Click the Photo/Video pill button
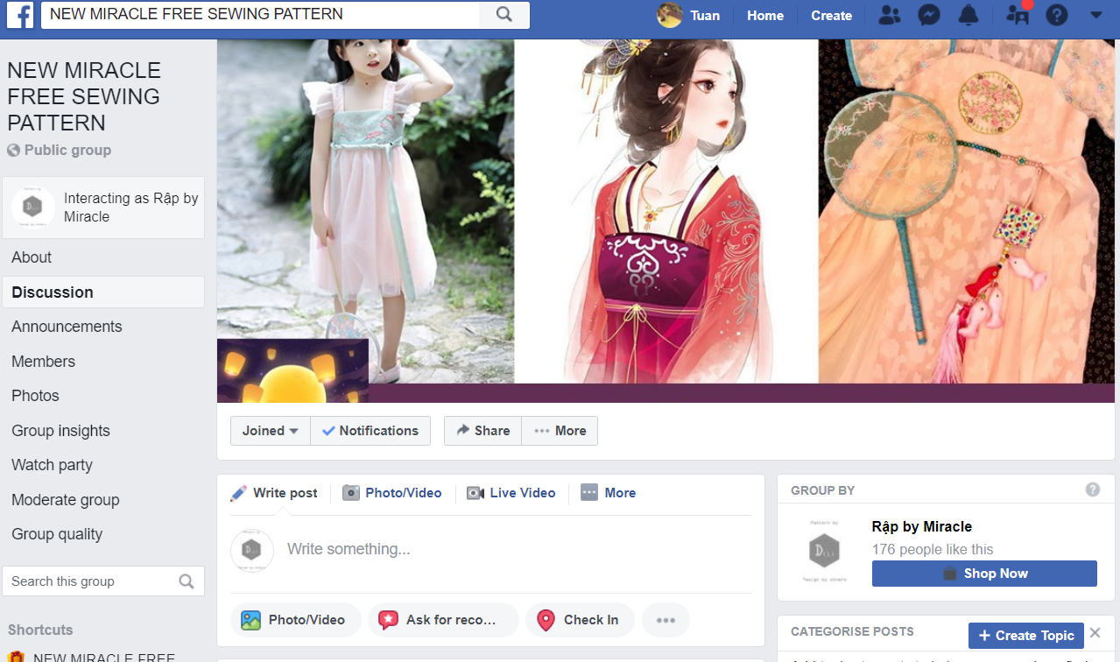This screenshot has height=662, width=1120. click(x=296, y=620)
